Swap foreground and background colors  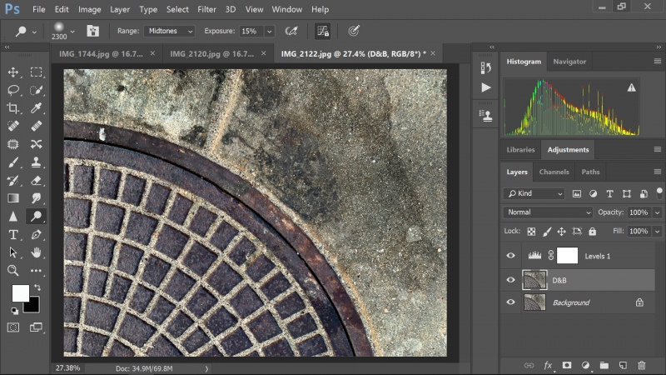pyautogui.click(x=37, y=287)
